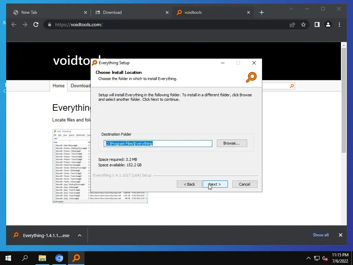Click the Everything magnifier logo in setup header
This screenshot has width=353, height=265.
coord(251,77)
